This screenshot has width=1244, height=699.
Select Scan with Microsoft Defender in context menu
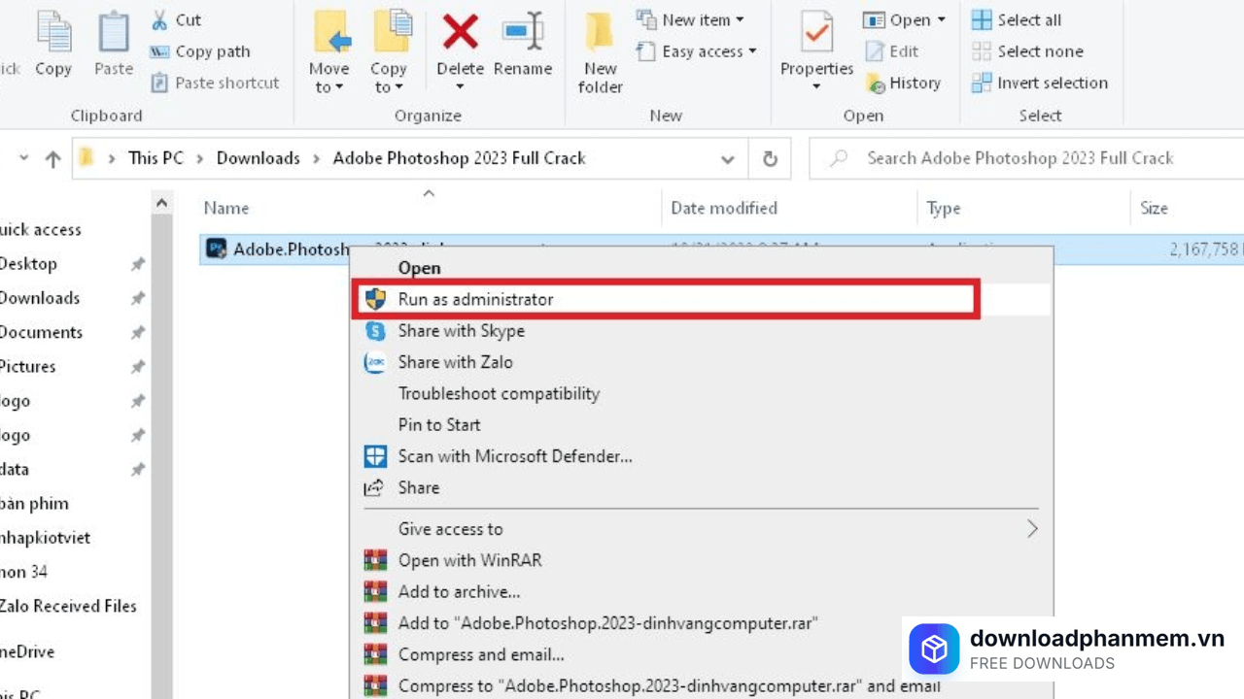514,456
